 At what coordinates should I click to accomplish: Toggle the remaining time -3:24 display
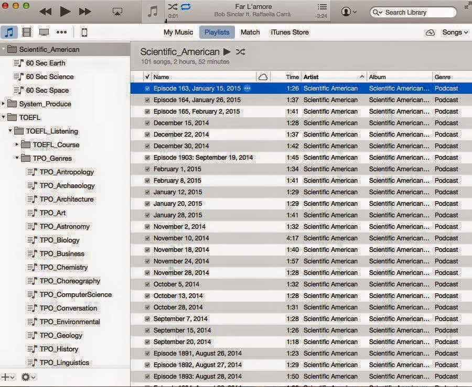coord(322,16)
